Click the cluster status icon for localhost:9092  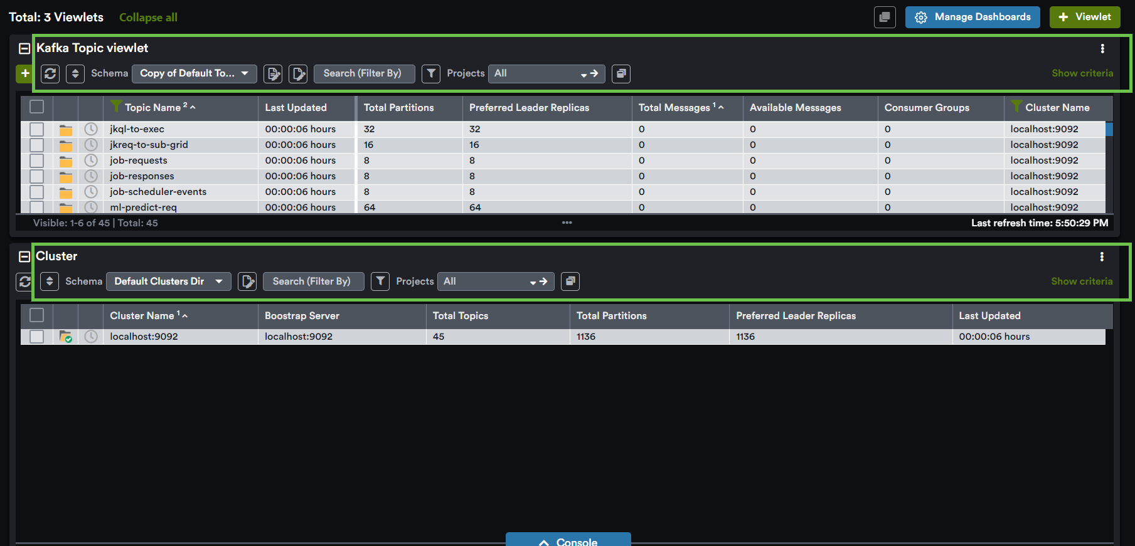pos(66,337)
